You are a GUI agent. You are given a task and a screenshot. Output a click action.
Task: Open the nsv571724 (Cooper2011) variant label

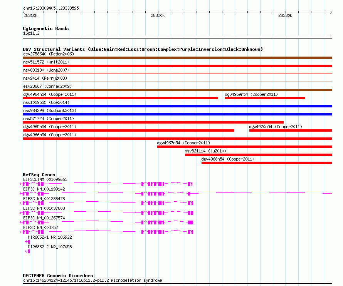[x=49, y=119]
